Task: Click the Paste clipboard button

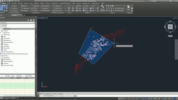Action: 128,7
